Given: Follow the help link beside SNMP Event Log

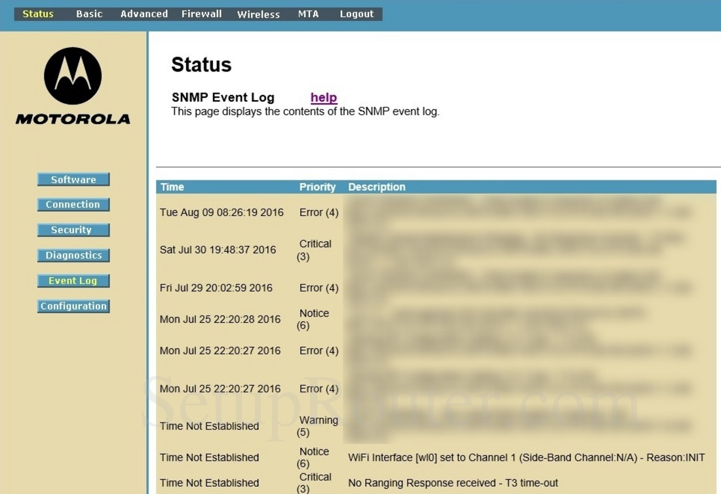Looking at the screenshot, I should [324, 98].
